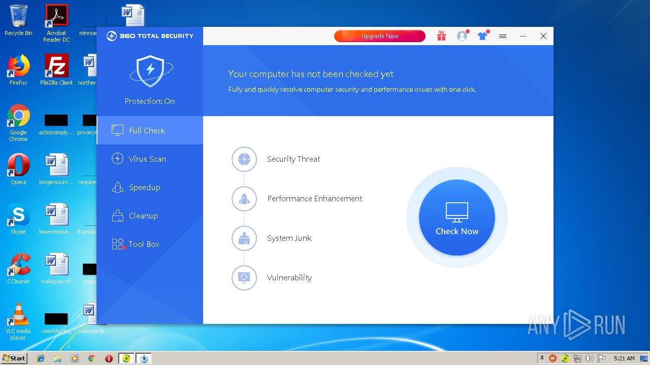Viewport: 650px width, 365px height.
Task: Open the Chrome taskbar icon
Action: click(x=92, y=358)
